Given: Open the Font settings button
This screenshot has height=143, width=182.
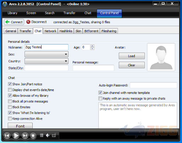Looking at the screenshot, I should (x=20, y=126).
